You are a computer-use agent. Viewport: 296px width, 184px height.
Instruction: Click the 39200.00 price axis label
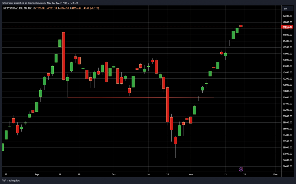[x=287, y=110]
